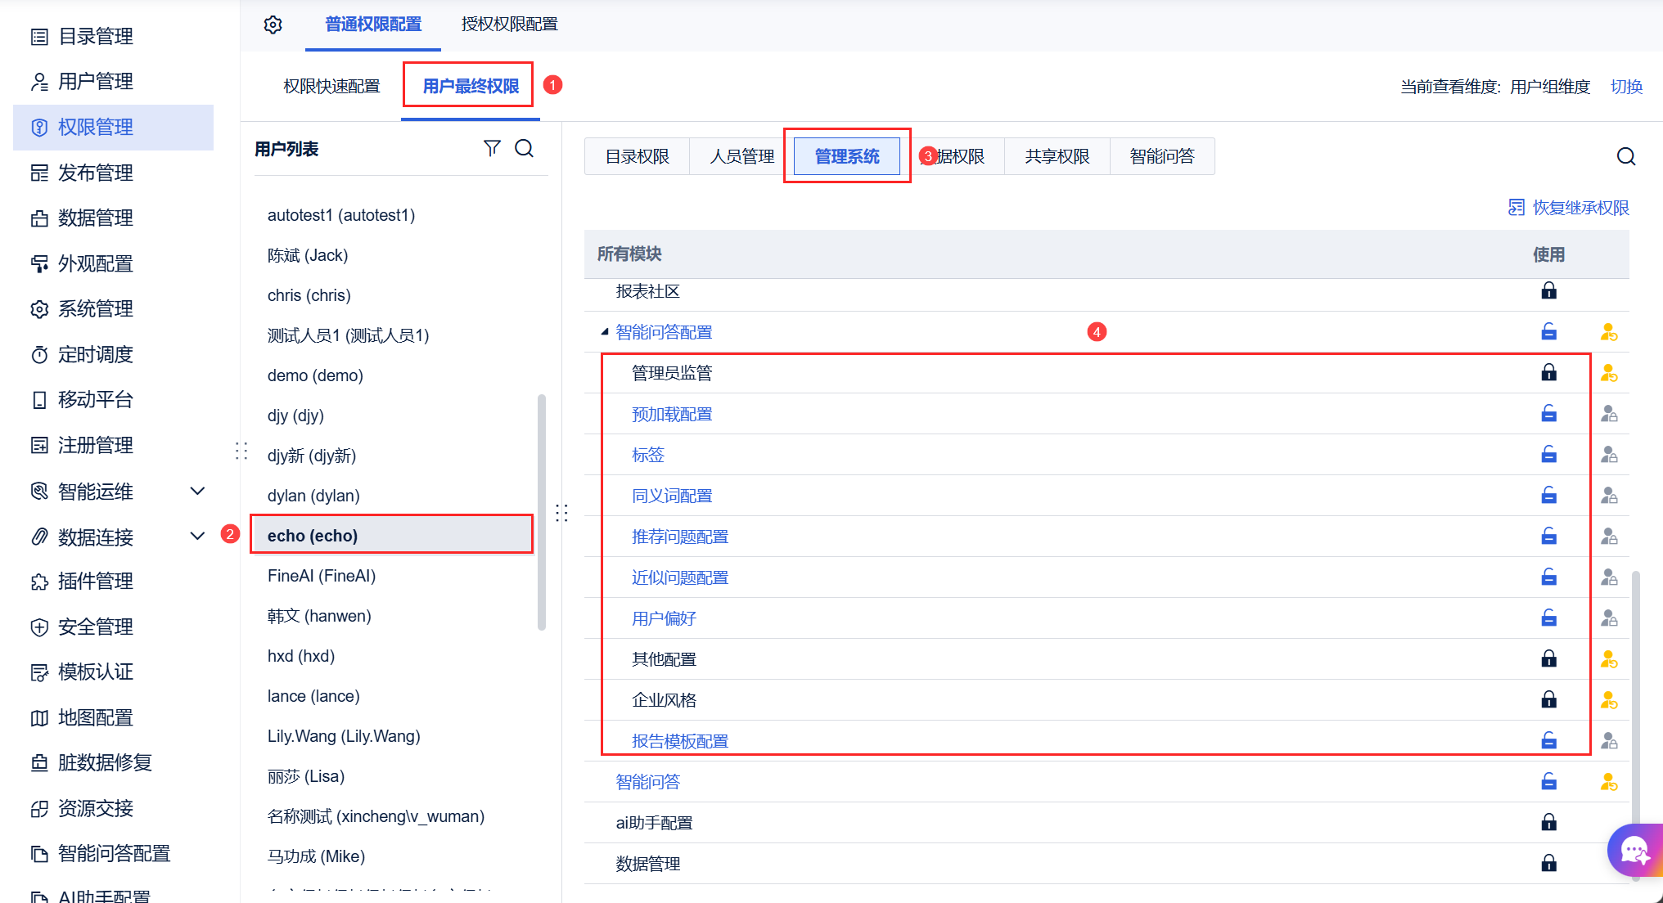This screenshot has height=903, width=1663.
Task: Click the inherit user icon for 智能问答 row
Action: pyautogui.click(x=1608, y=782)
